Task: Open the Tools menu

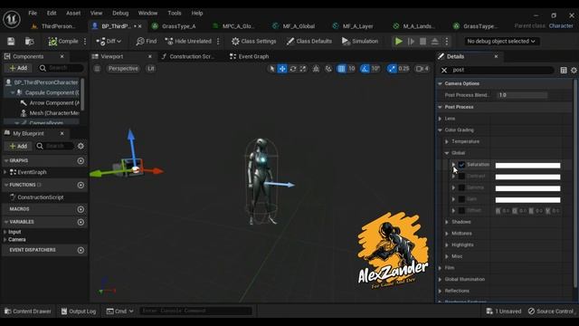Action: click(175, 13)
